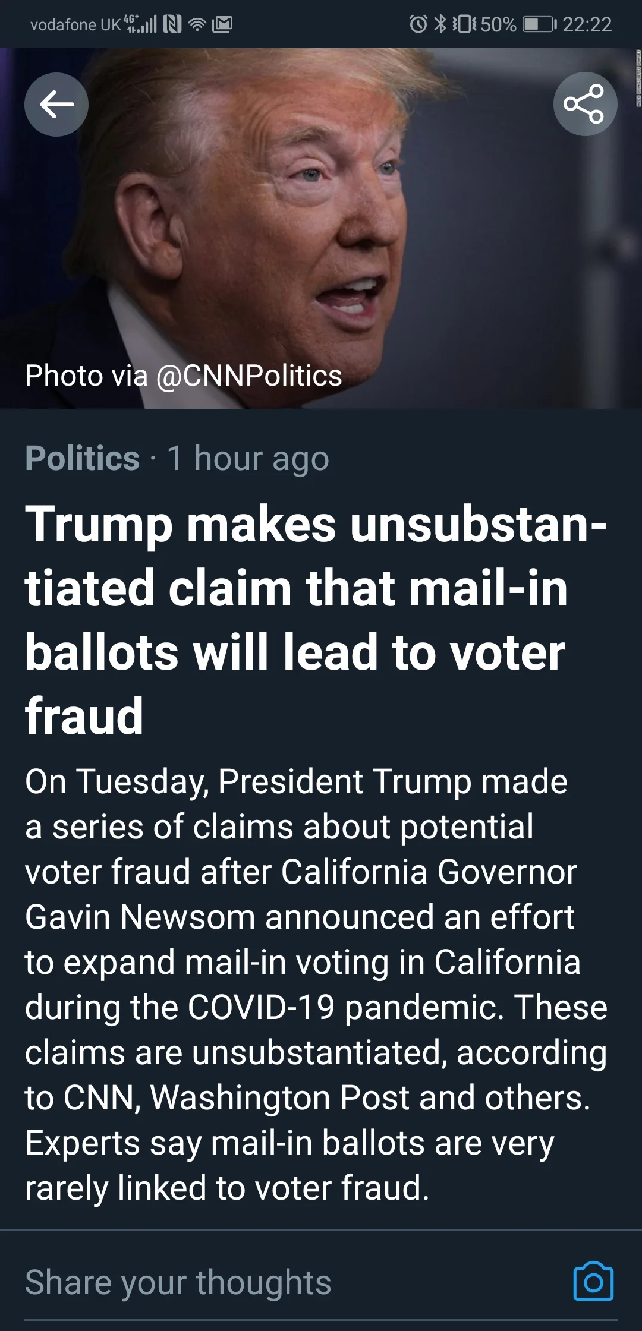
Task: Tap the alarm clock status icon
Action: [x=418, y=24]
